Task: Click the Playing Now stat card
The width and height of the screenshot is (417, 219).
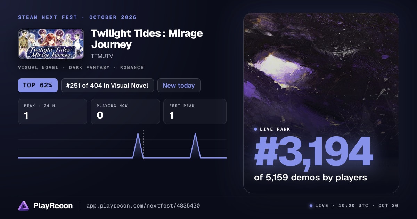Action: tap(125, 112)
